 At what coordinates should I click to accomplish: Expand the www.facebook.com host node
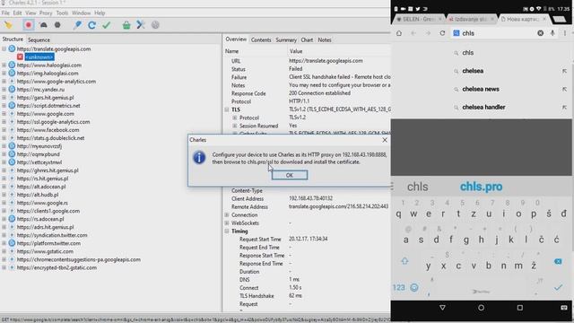tap(4, 129)
